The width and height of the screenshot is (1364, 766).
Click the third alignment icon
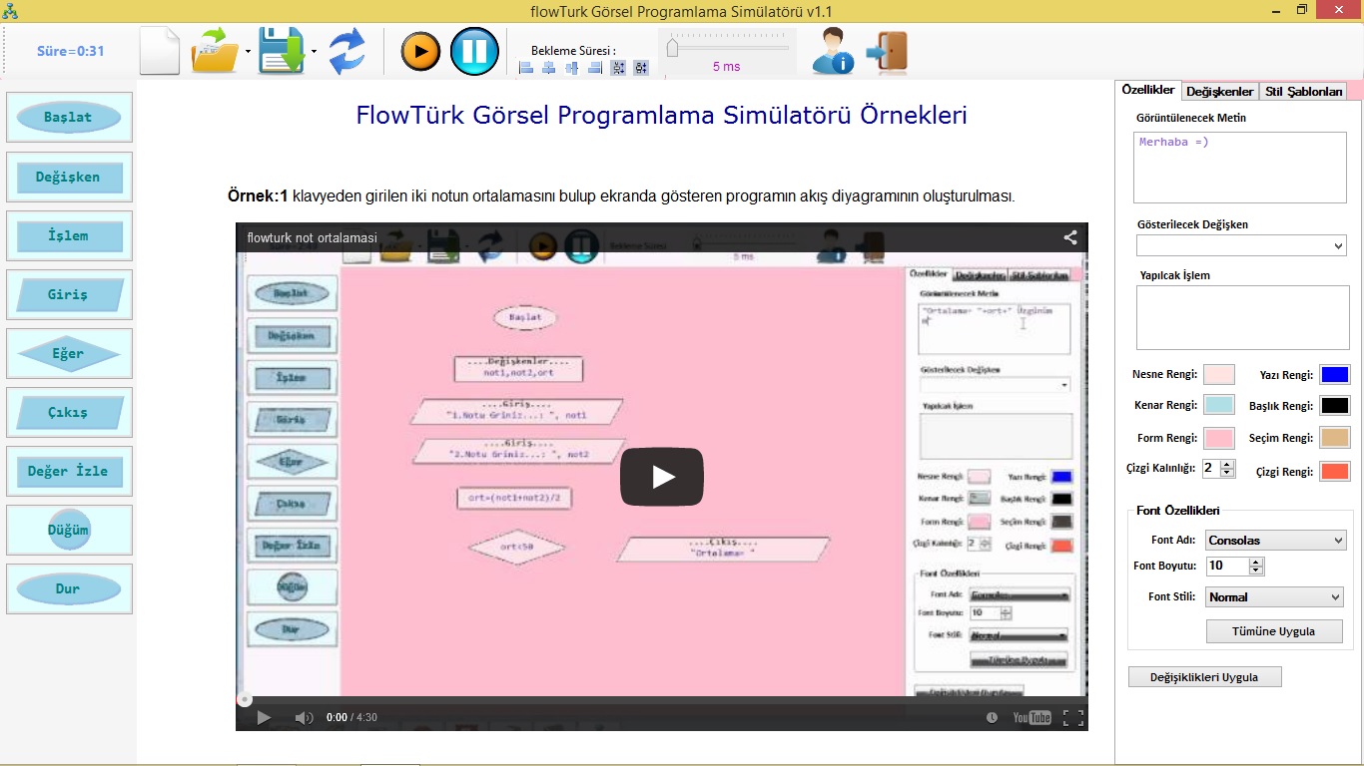[x=572, y=68]
